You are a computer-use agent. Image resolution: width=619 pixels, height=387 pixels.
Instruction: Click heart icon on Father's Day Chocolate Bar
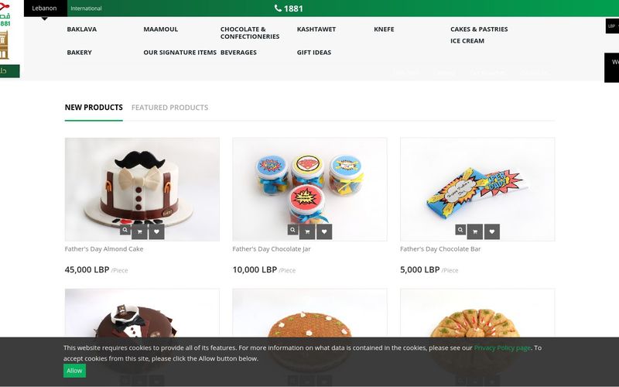[x=492, y=231]
